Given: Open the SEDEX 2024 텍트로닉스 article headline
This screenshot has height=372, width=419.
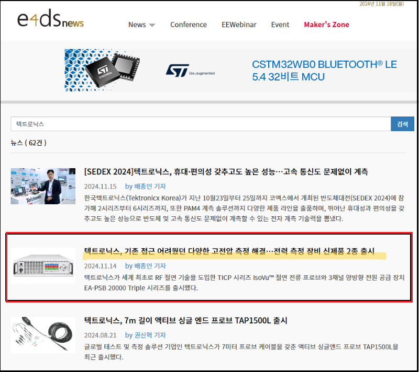Looking at the screenshot, I should [226, 171].
